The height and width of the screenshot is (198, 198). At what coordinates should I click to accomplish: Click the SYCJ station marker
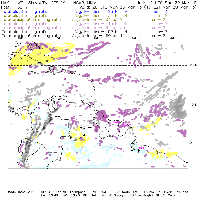(104, 117)
